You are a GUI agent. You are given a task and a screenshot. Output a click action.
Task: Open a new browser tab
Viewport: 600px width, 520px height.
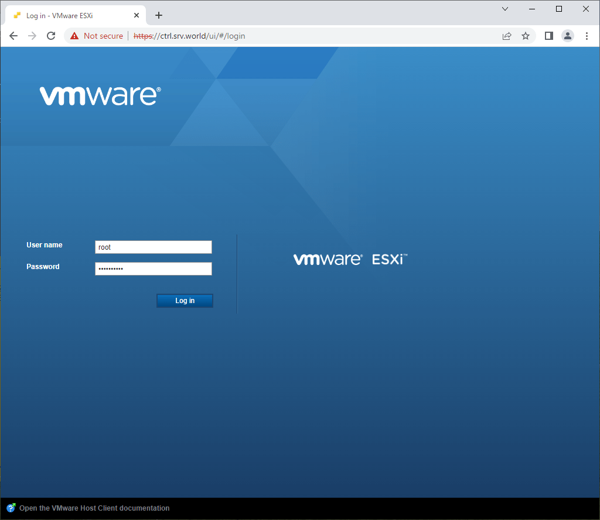(x=158, y=15)
